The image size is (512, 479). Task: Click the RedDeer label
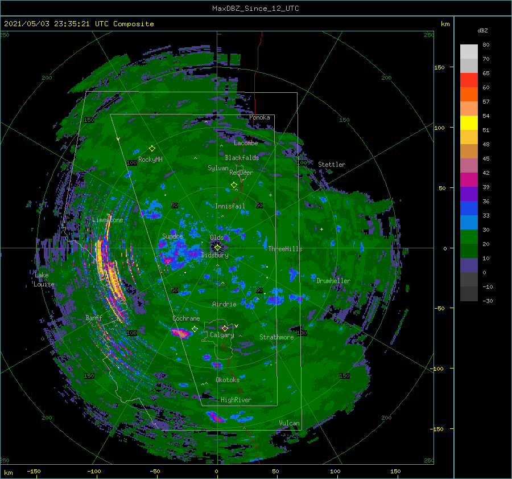(241, 173)
